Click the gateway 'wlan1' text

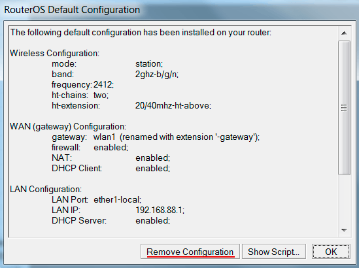coord(105,137)
